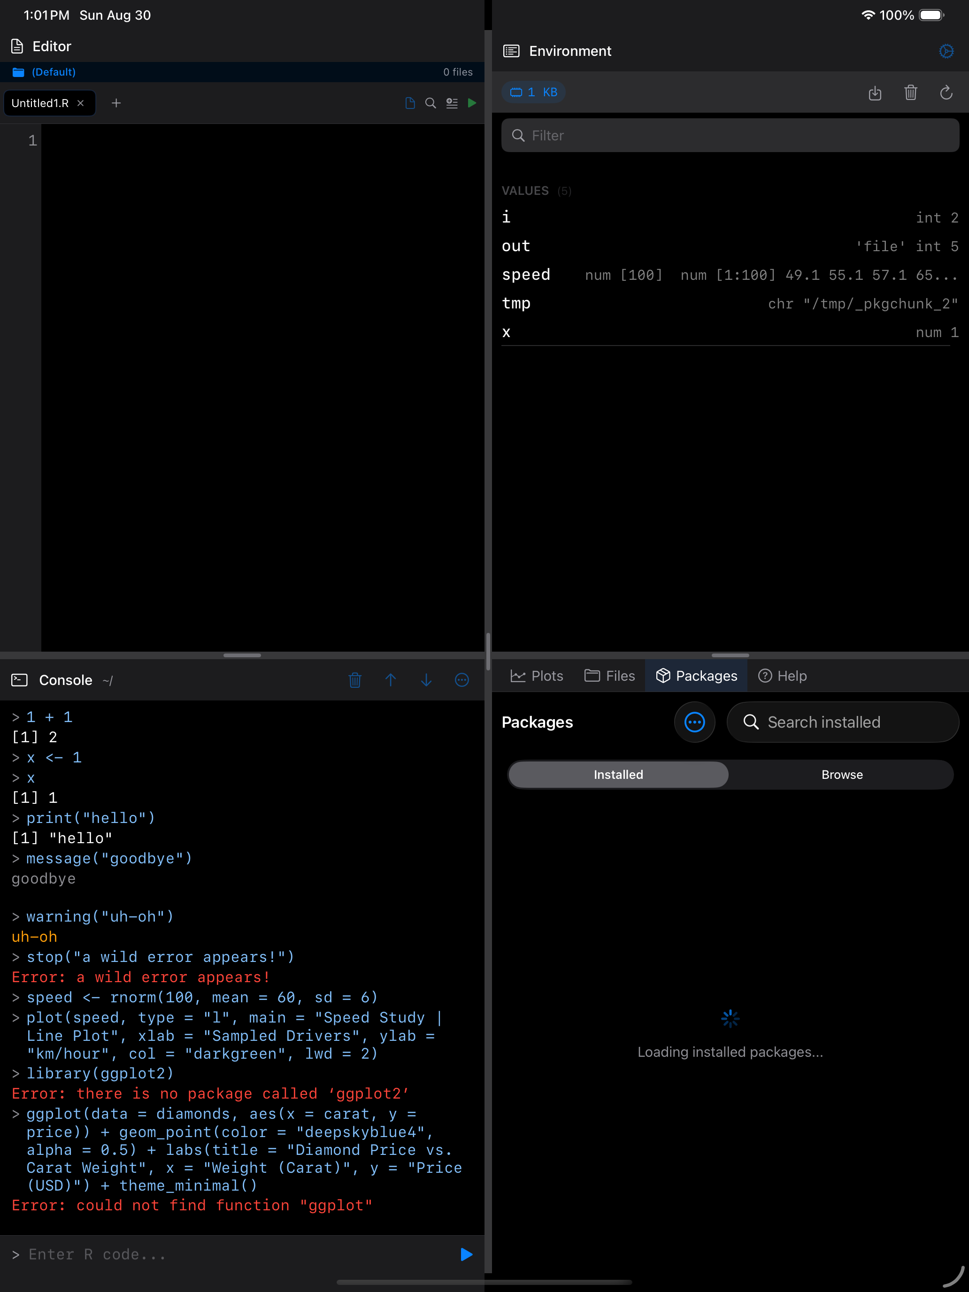Screen dimensions: 969x1292
Task: Select variable i in Environment
Action: 730,217
